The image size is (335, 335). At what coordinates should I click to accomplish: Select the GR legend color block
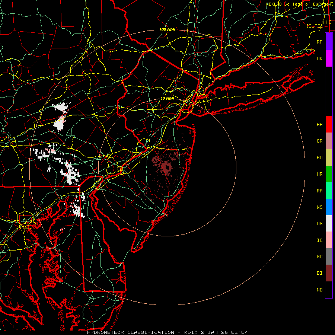[329, 141]
